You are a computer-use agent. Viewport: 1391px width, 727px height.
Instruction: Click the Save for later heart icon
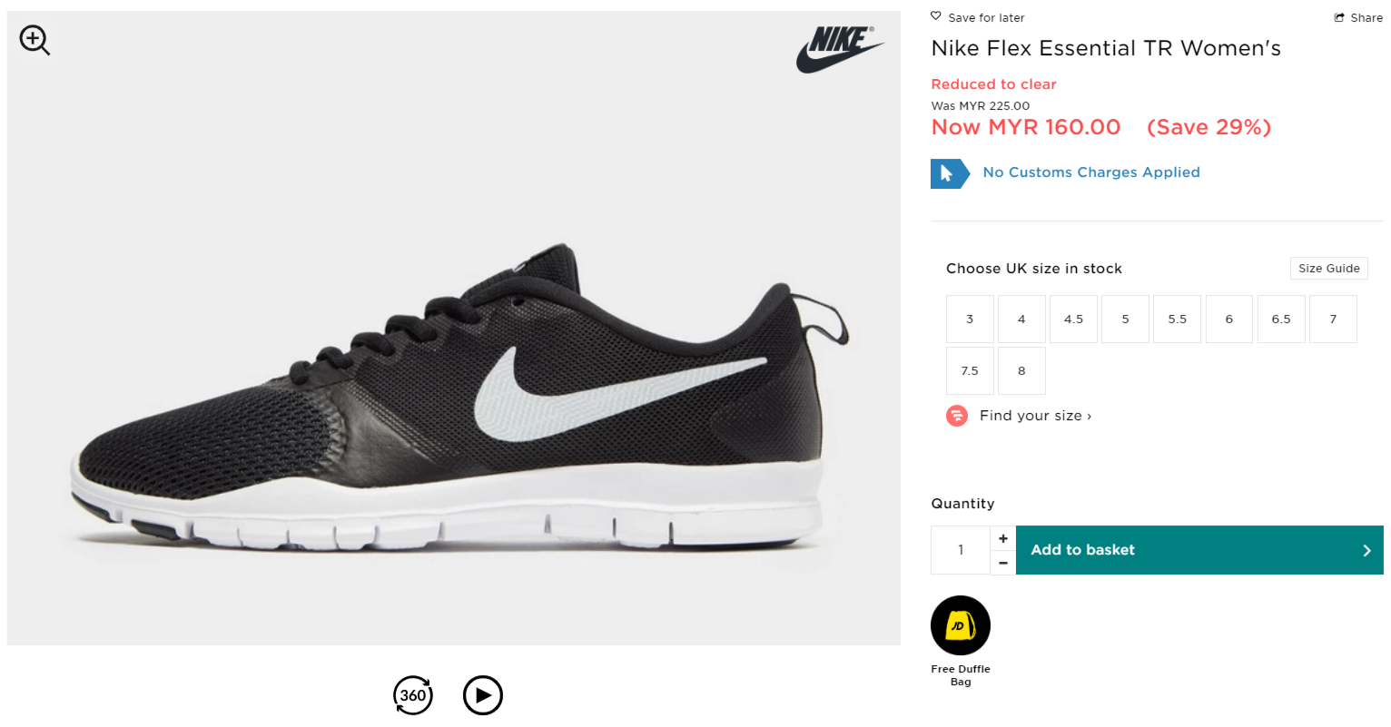point(936,16)
